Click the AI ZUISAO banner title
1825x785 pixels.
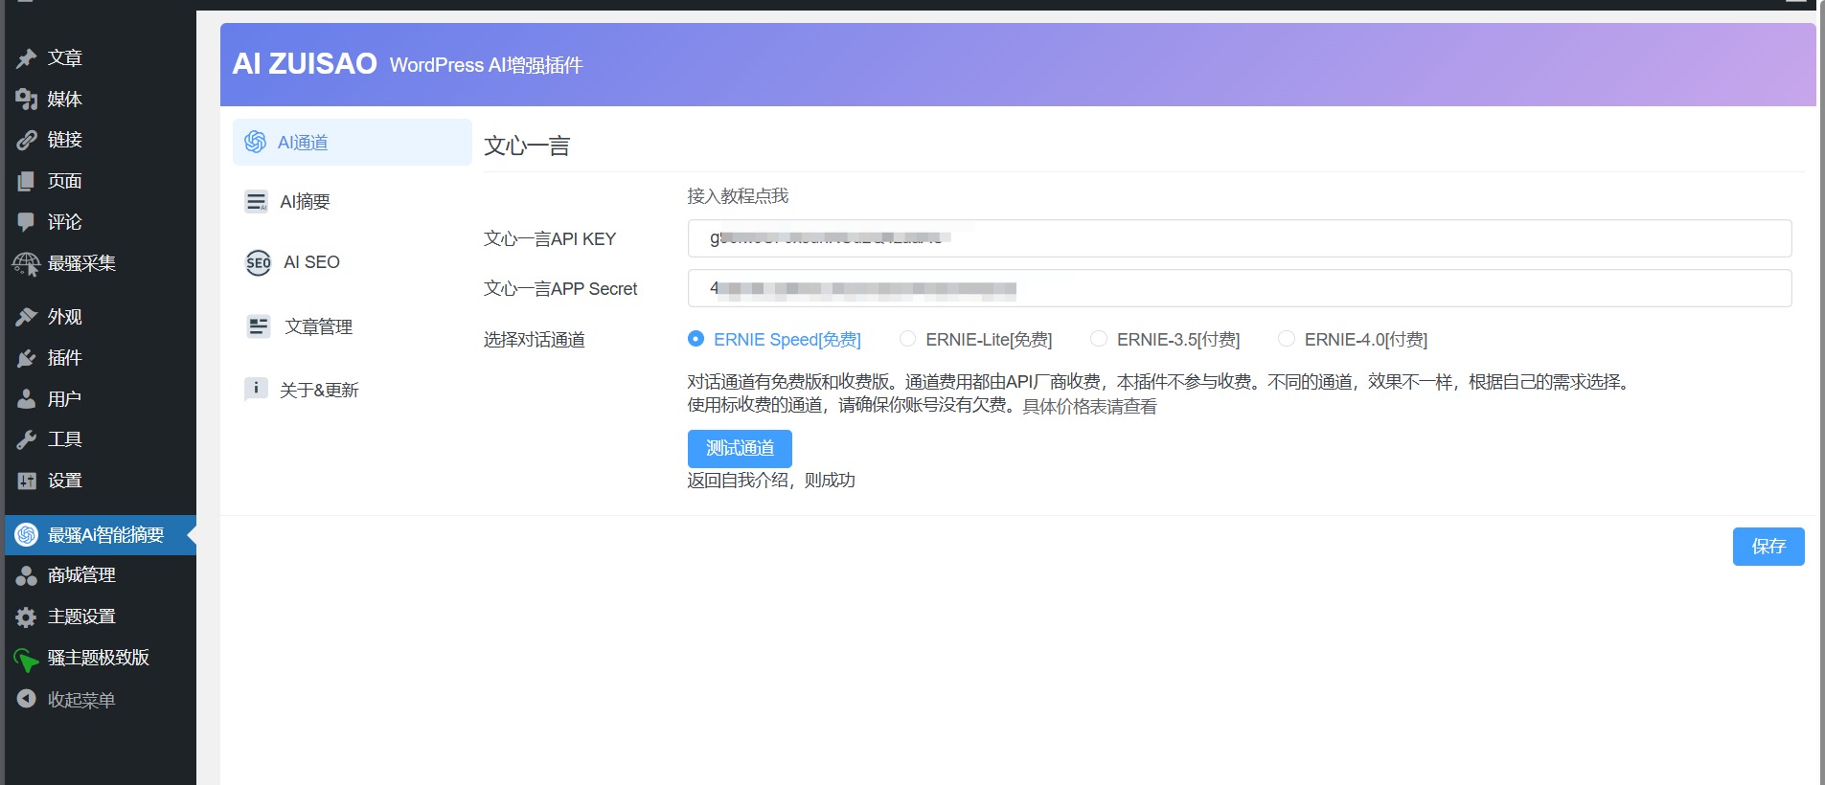pyautogui.click(x=305, y=64)
